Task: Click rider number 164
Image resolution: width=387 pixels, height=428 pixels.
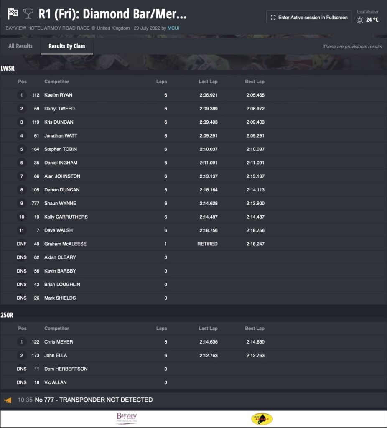Action: click(35, 149)
